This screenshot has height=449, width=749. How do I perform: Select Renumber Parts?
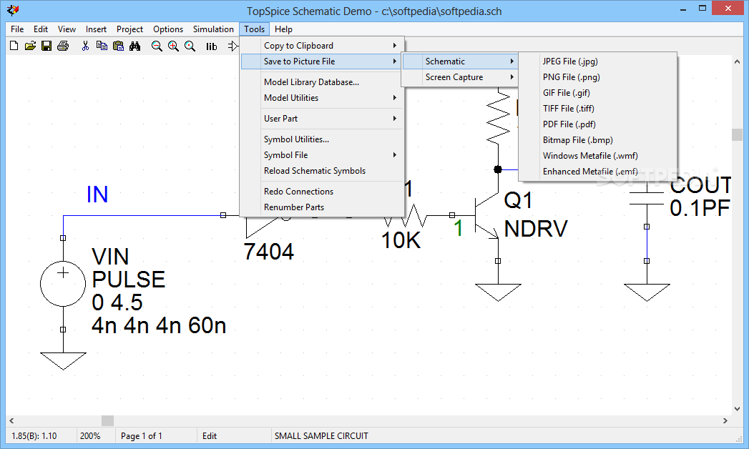(323, 207)
